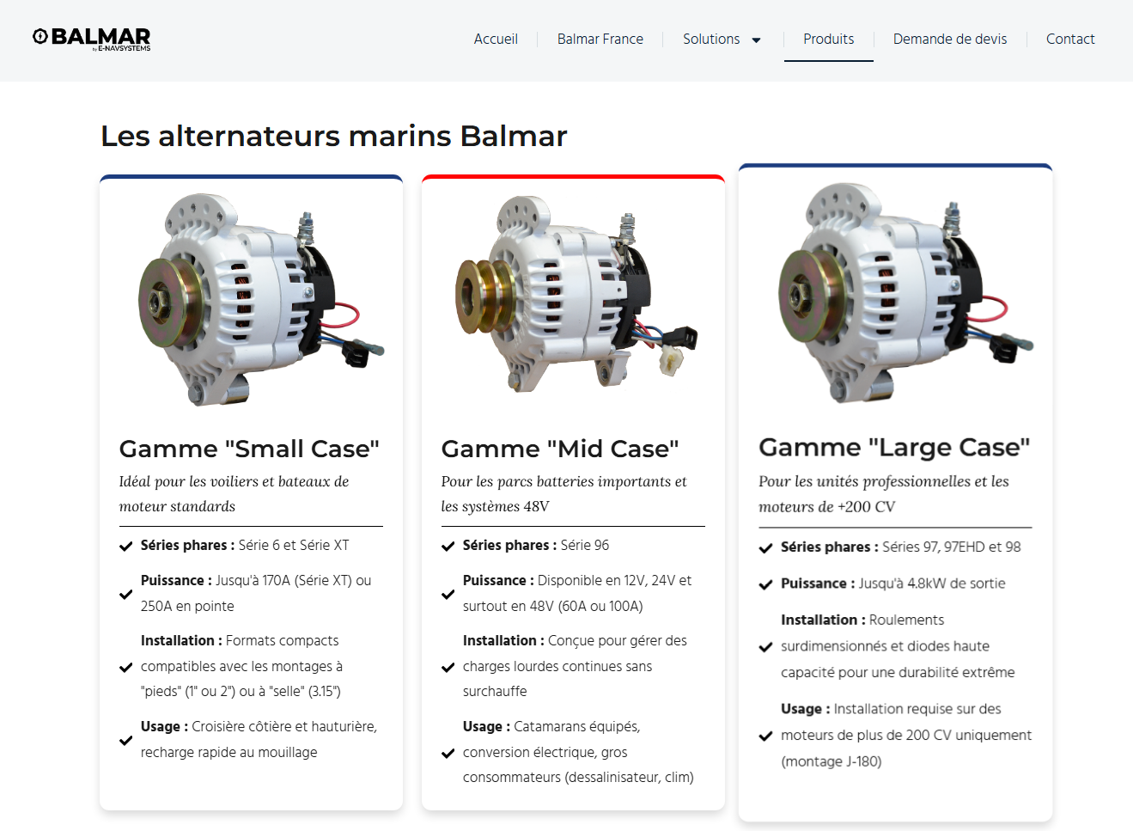Screen dimensions: 1133x831
Task: Click checkmark beside charges lourdes continues
Action: [448, 667]
